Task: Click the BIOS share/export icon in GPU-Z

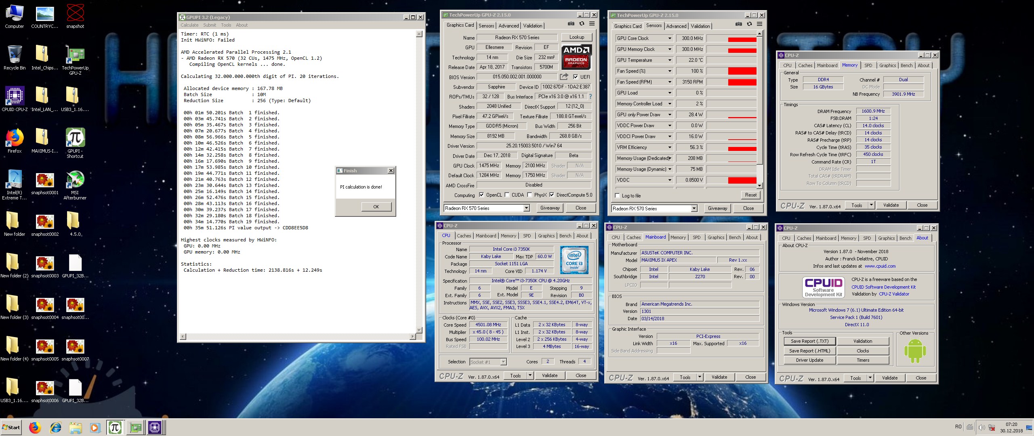Action: point(564,76)
